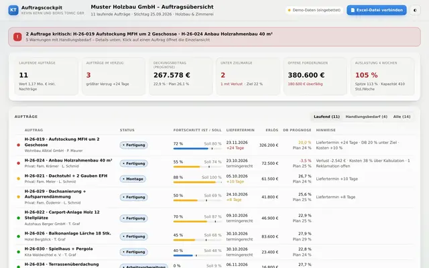Sort by the Liefertermin column header
429x268 pixels.
240,130
